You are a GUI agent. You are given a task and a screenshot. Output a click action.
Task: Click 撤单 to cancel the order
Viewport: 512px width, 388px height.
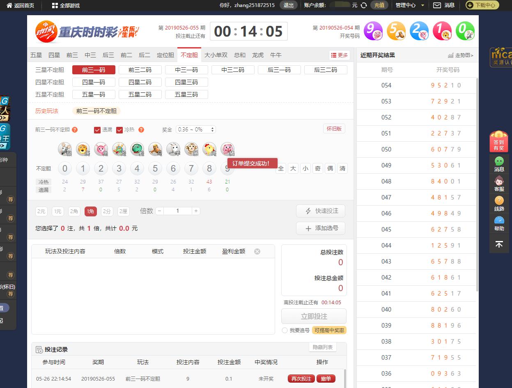tap(326, 379)
